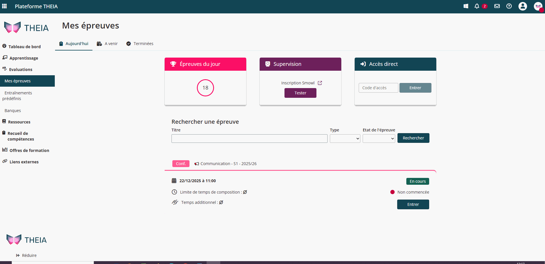
Task: Open notifications bell icon
Action: [x=477, y=6]
